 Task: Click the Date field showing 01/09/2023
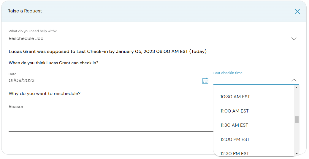(104, 81)
